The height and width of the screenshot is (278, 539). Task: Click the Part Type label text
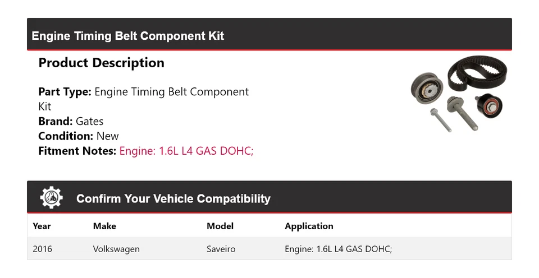(x=65, y=91)
